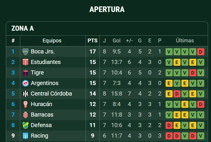Viewport: 211px width, 142px height.
Task: Click the ZONA A group title
Action: tap(23, 28)
